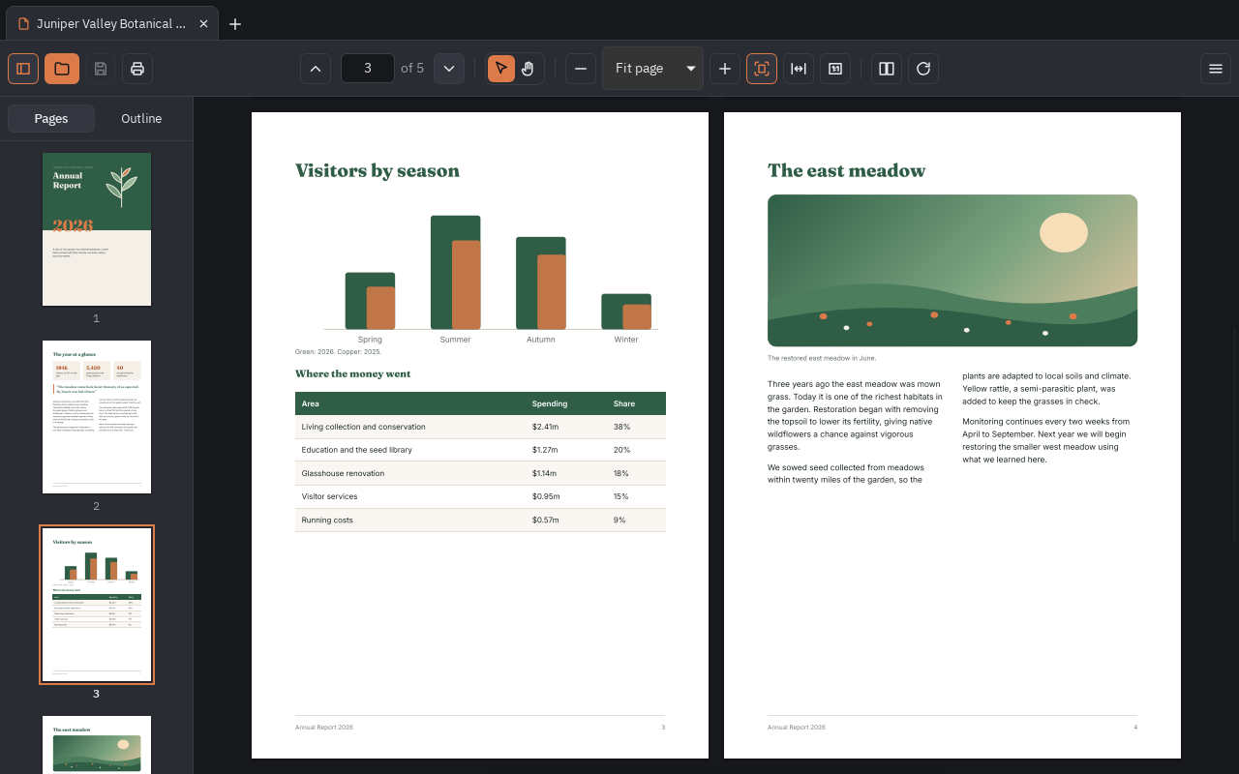The width and height of the screenshot is (1239, 774).
Task: Print the document using the printer icon
Action: 137,69
